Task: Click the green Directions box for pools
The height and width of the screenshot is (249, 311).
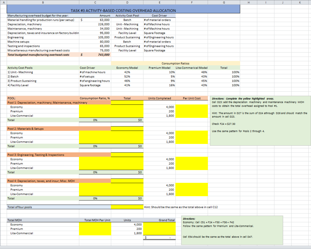Action: 260,121
